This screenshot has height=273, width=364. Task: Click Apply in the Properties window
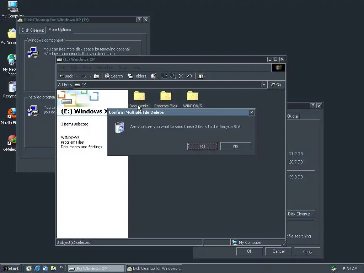click(307, 251)
